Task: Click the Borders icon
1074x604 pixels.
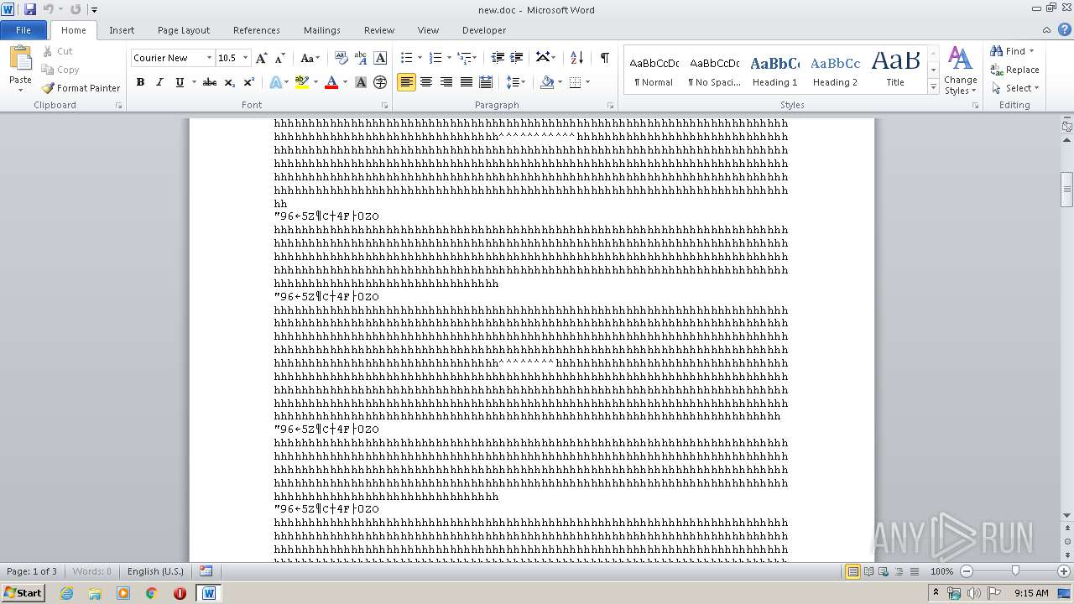Action: tap(575, 82)
